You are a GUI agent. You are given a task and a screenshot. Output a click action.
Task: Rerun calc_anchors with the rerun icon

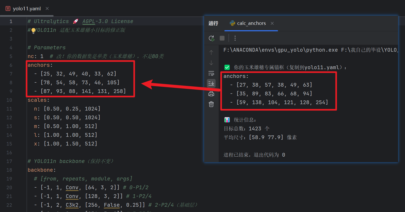[212, 38]
